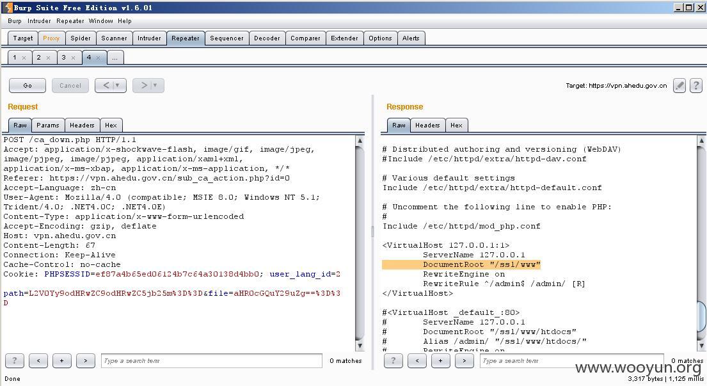The image size is (707, 386).
Task: Switch to the Options tab
Action: point(380,38)
